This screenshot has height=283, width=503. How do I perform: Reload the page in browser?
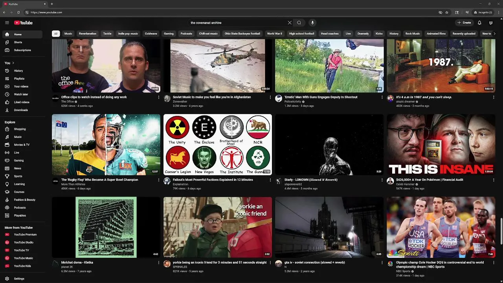pos(18,12)
